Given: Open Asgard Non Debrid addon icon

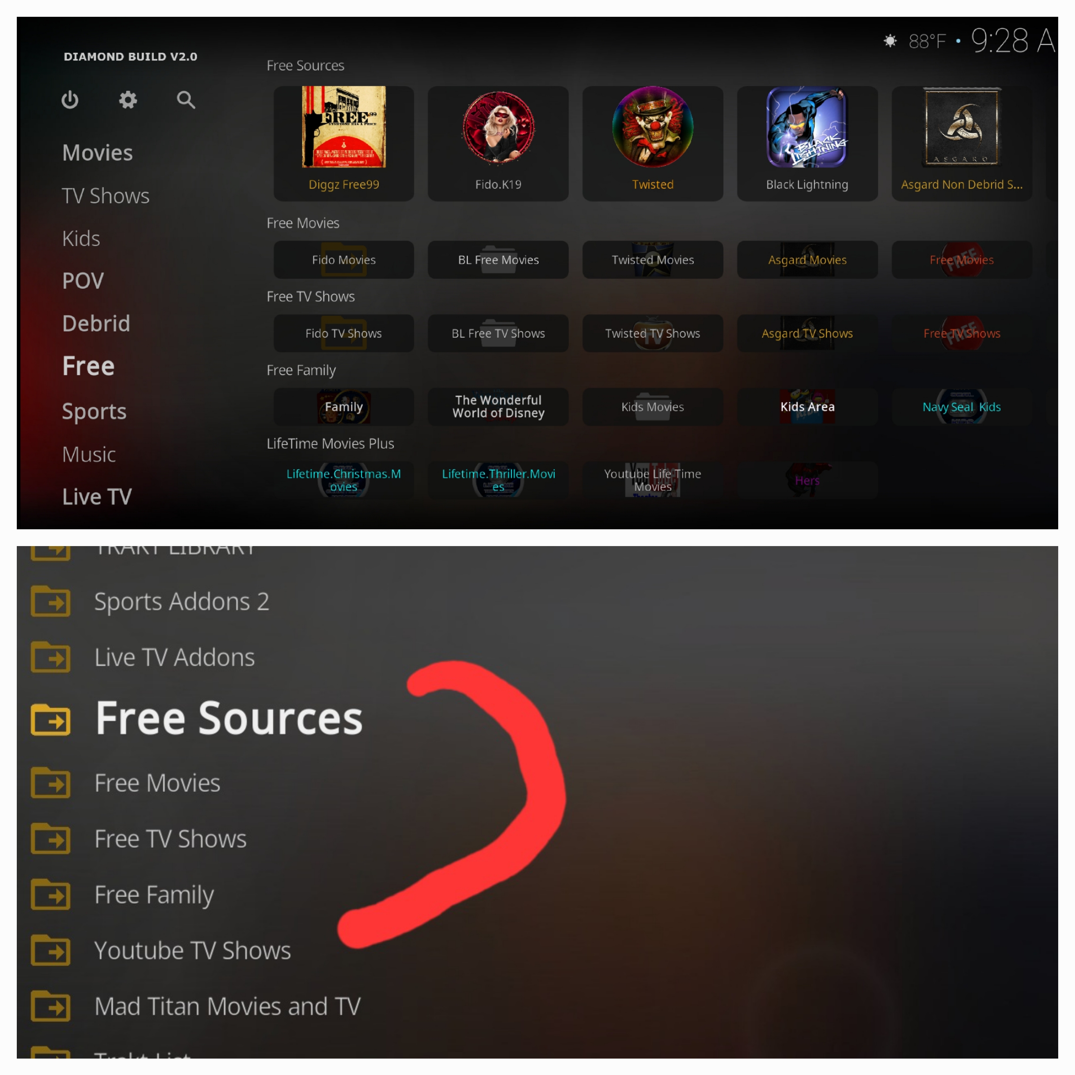Looking at the screenshot, I should (x=962, y=127).
